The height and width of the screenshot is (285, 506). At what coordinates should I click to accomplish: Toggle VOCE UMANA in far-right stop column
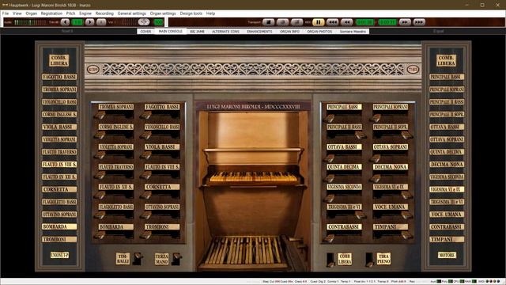tap(447, 215)
